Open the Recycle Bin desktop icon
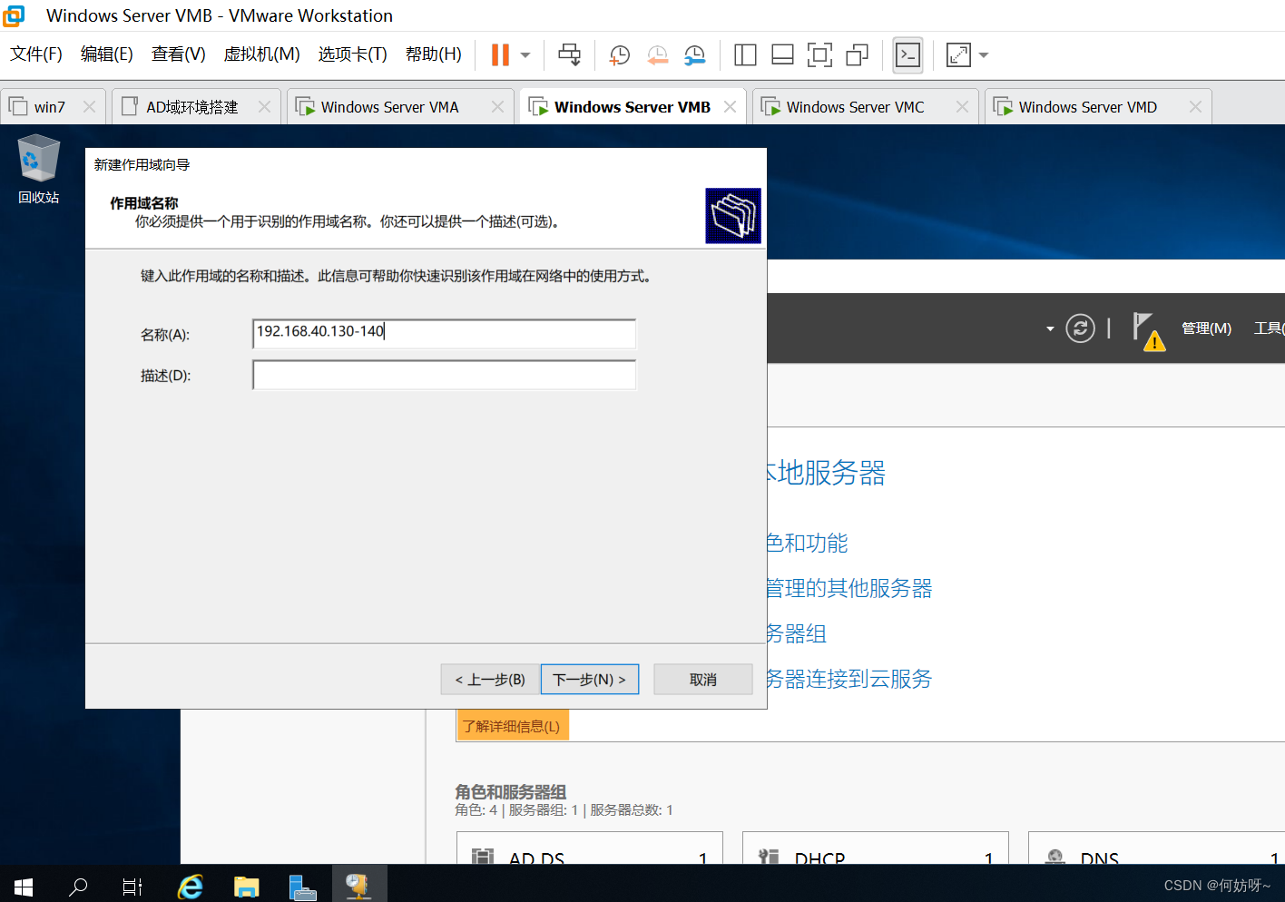1285x902 pixels. tap(38, 170)
